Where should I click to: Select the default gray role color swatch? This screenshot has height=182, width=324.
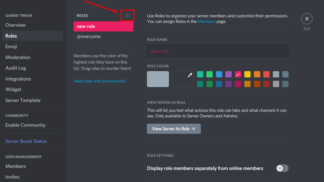pos(158,79)
